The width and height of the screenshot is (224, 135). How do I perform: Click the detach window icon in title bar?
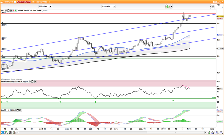(x=215, y=2)
